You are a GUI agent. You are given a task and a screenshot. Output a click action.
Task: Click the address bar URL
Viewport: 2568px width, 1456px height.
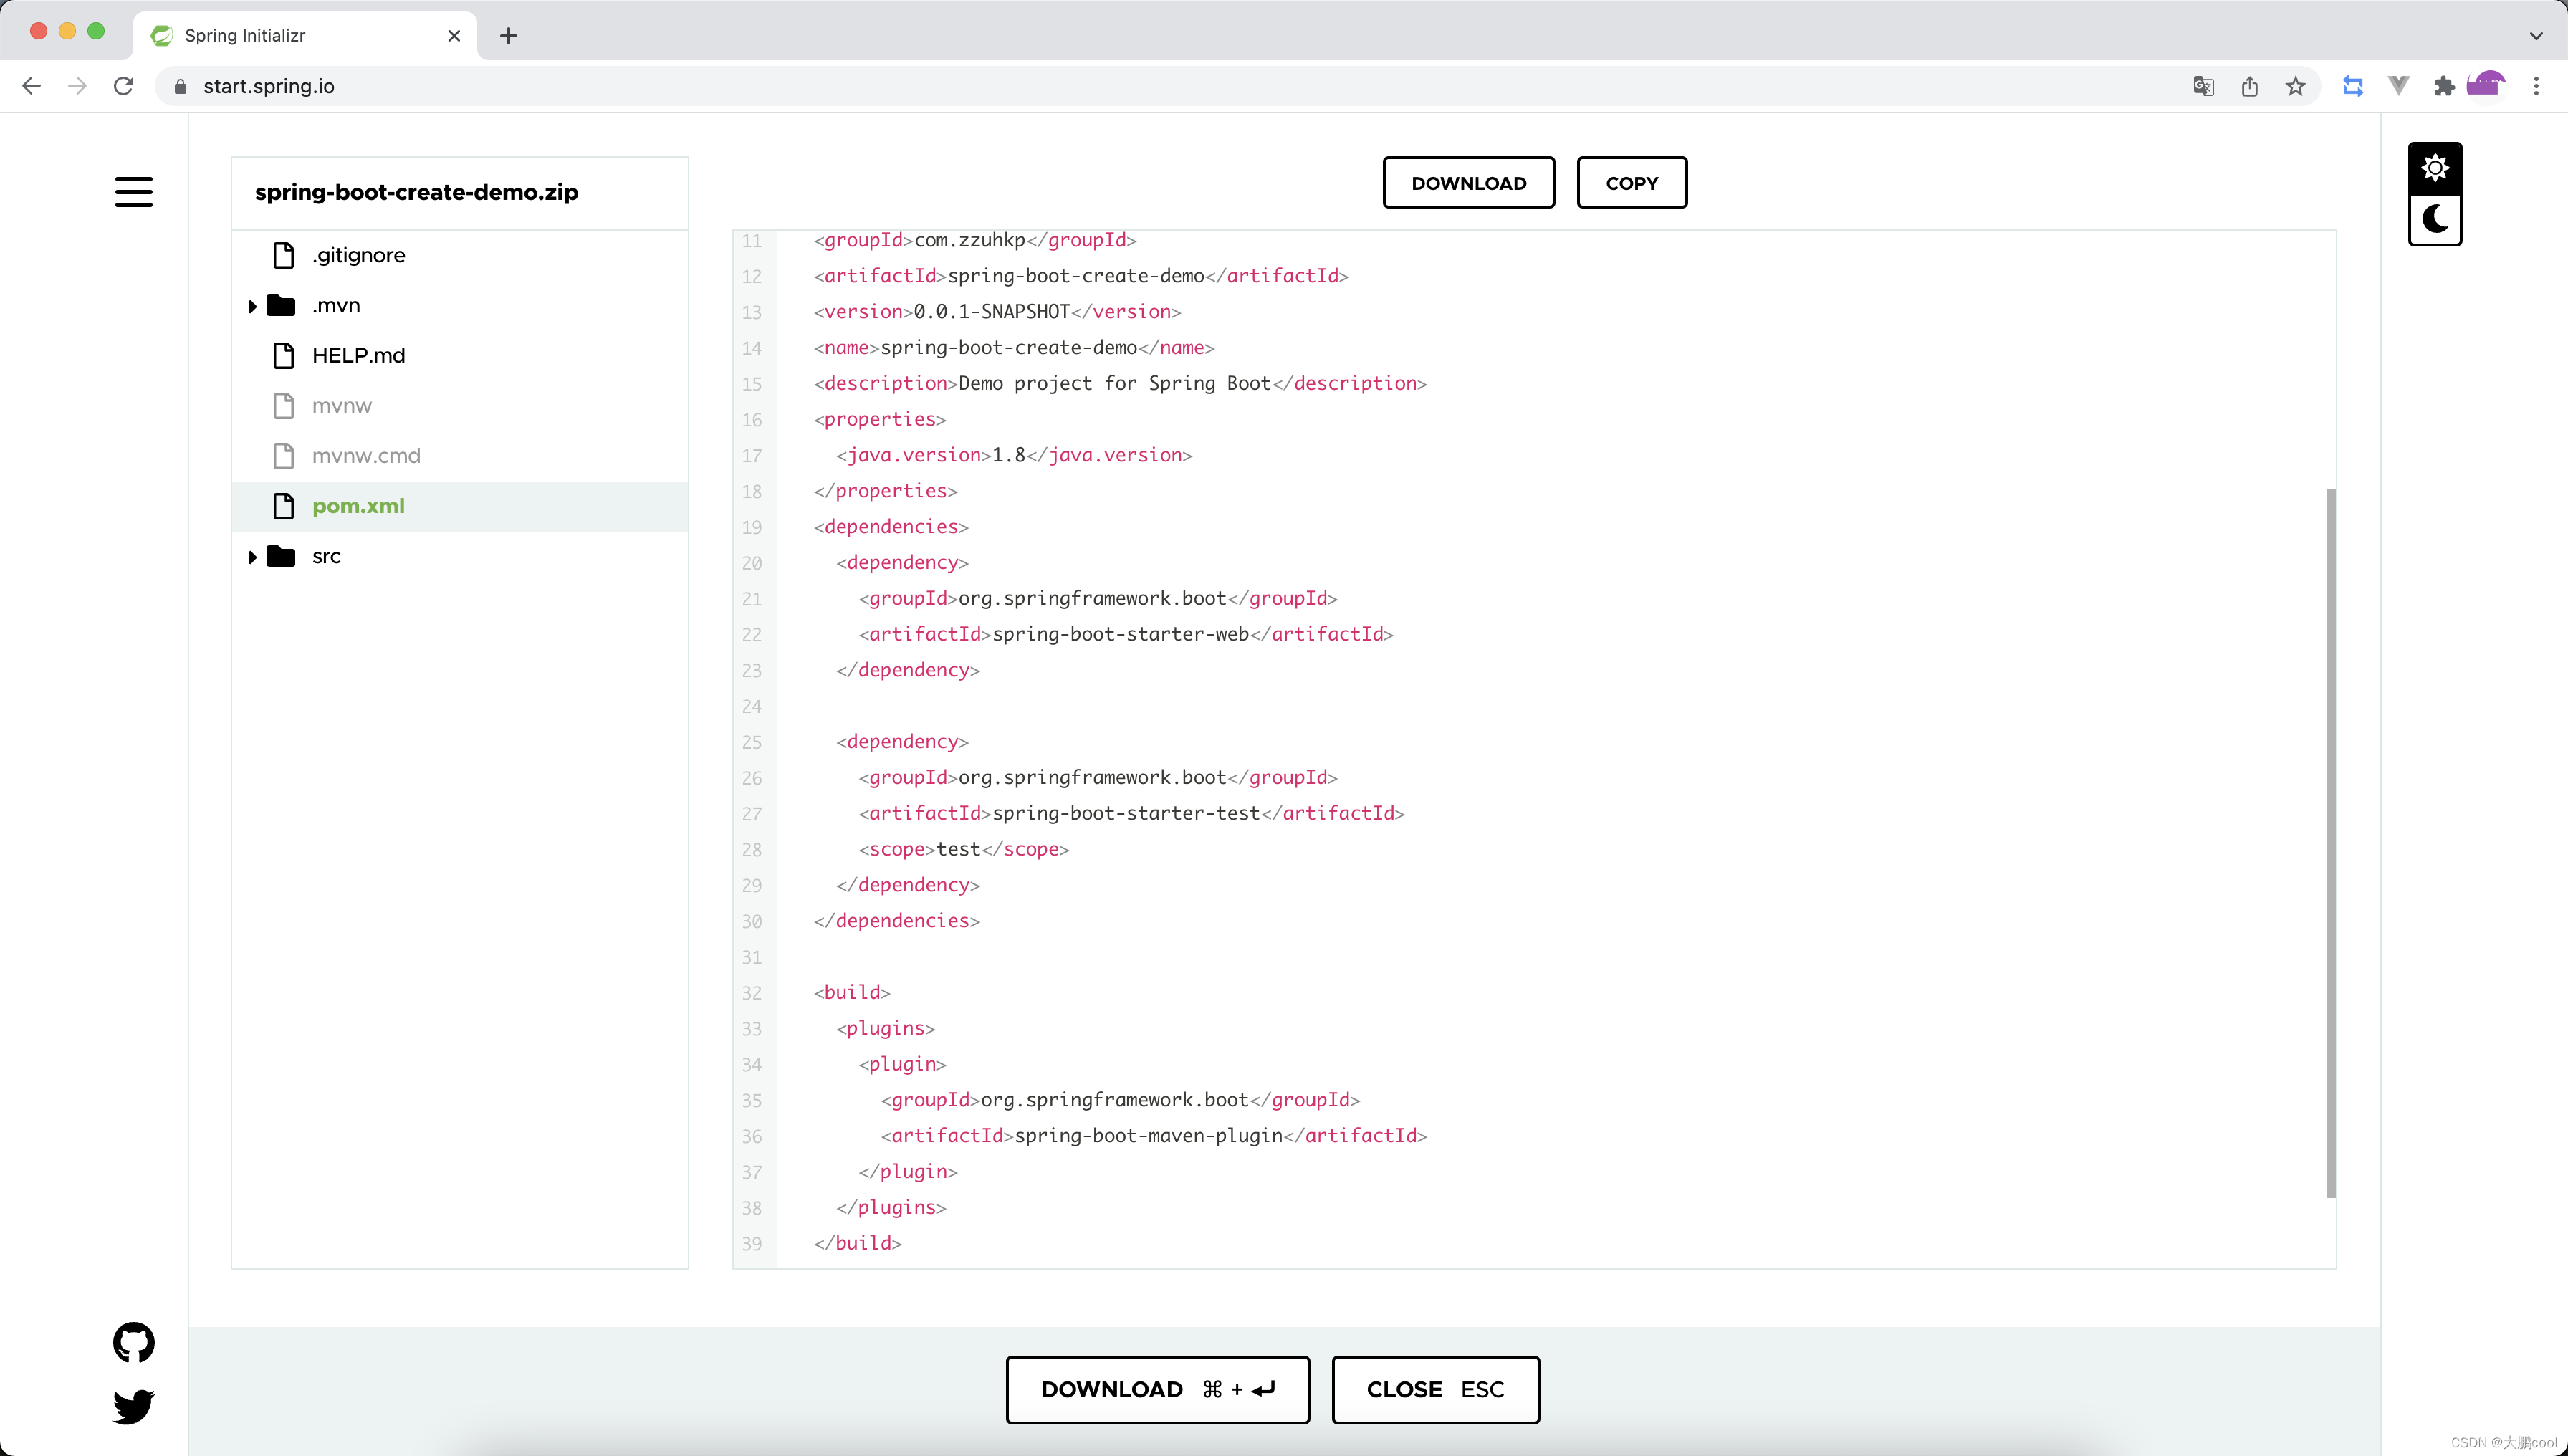click(x=269, y=86)
